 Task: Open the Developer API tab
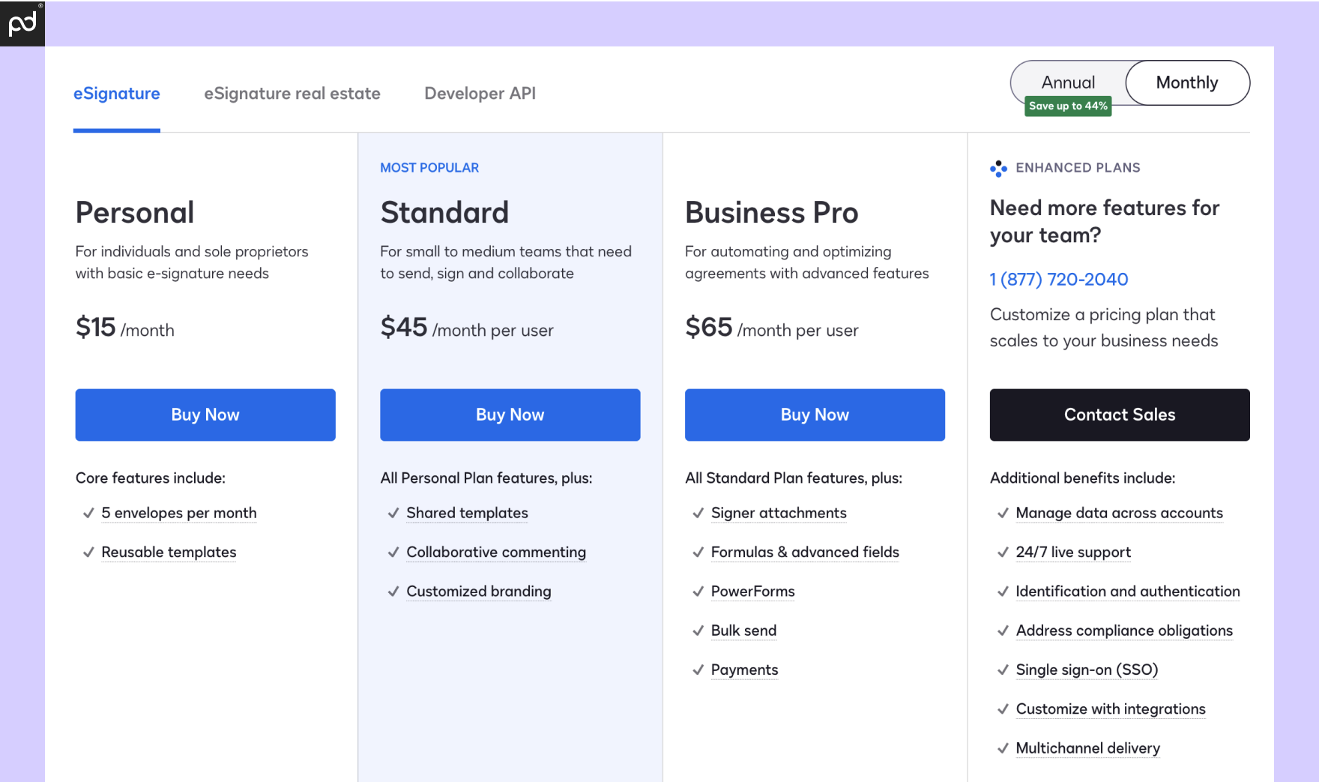click(480, 93)
